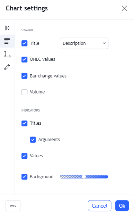This screenshot has height=216, width=134.
Task: Toggle the Bar change values checkbox
Action: [x=25, y=76]
